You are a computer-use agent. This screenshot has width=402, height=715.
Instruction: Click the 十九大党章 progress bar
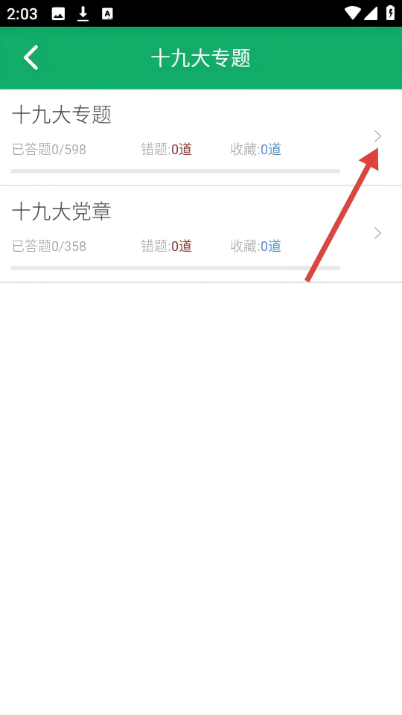point(176,268)
